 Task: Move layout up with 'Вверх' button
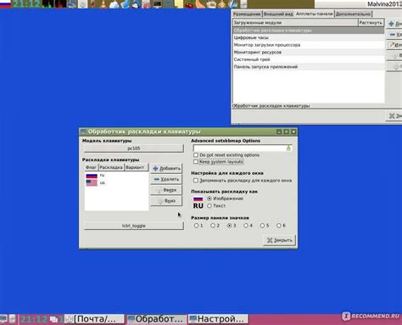166,190
